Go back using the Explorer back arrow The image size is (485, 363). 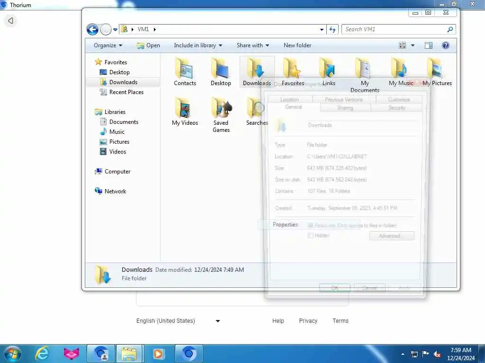click(x=92, y=29)
